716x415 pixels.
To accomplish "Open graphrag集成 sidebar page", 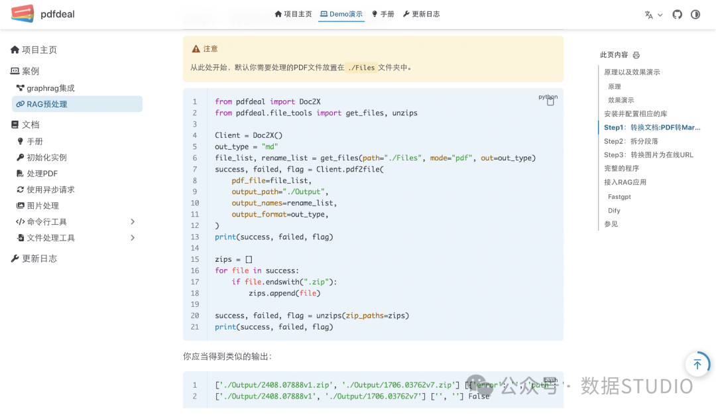I will [46, 88].
